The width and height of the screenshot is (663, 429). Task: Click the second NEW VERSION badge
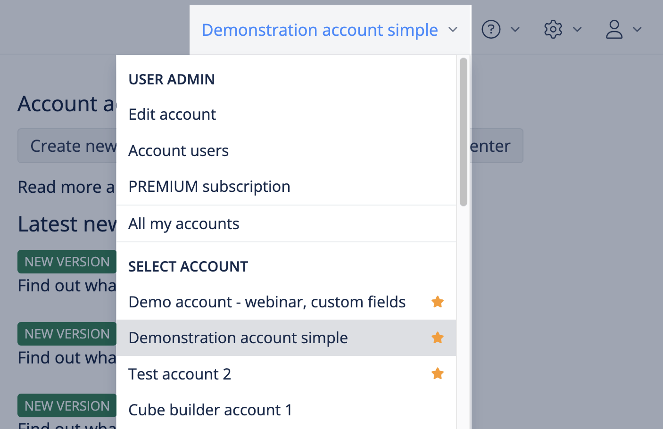(66, 333)
